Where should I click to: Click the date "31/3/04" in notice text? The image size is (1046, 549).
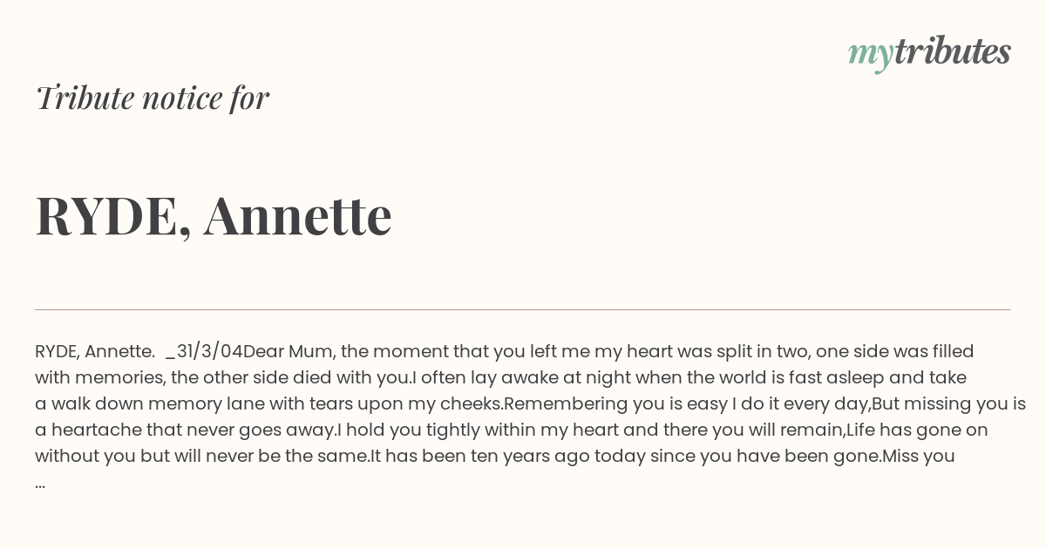click(209, 351)
